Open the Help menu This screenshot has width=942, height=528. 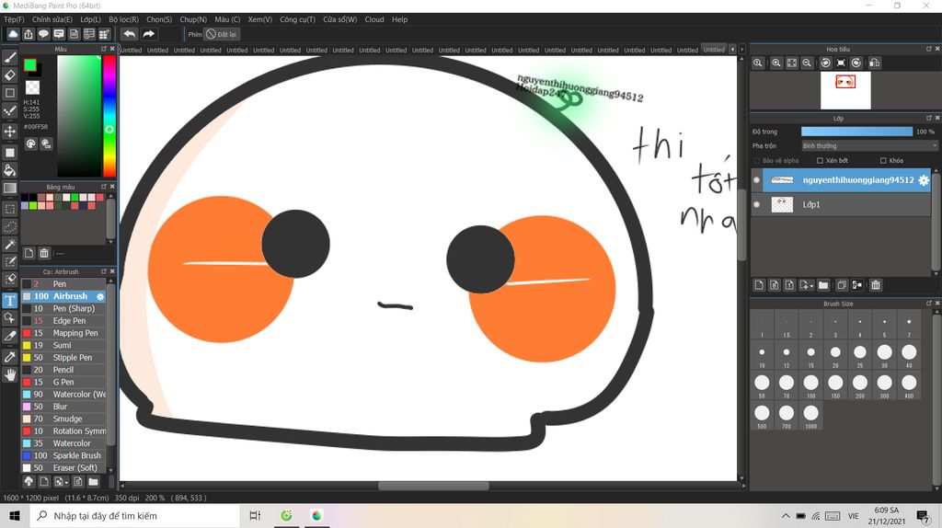pos(399,19)
